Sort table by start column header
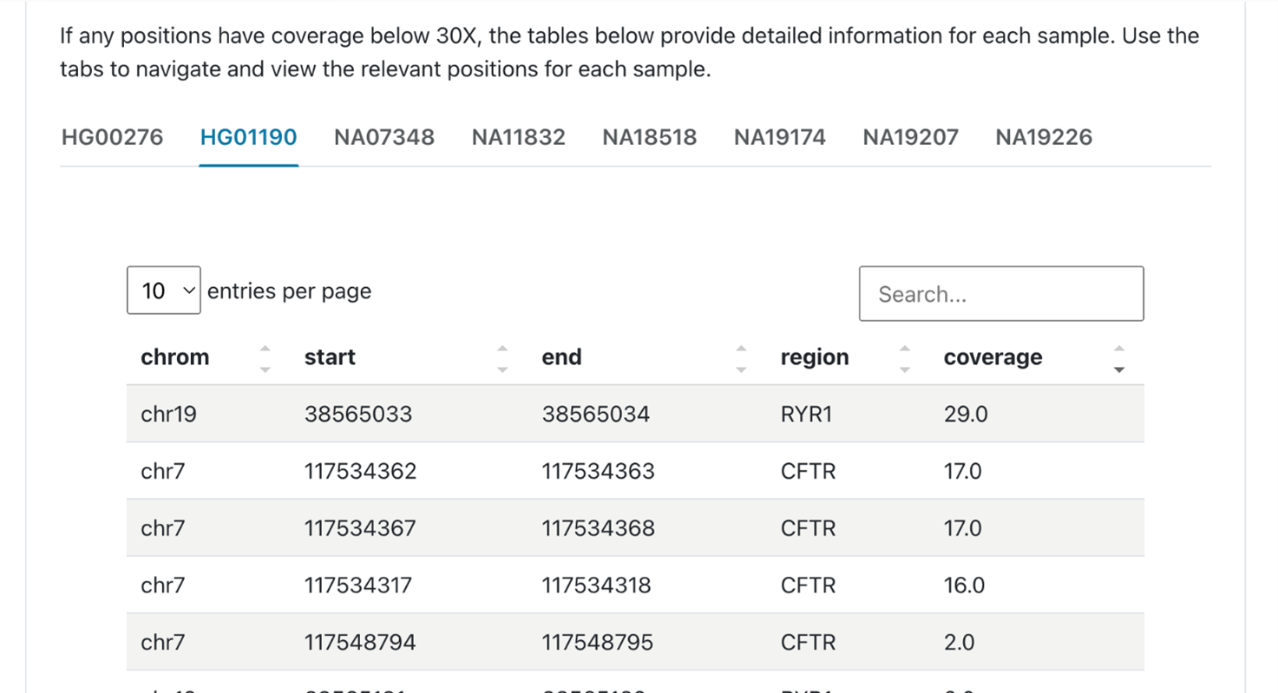The width and height of the screenshot is (1278, 693). 330,357
